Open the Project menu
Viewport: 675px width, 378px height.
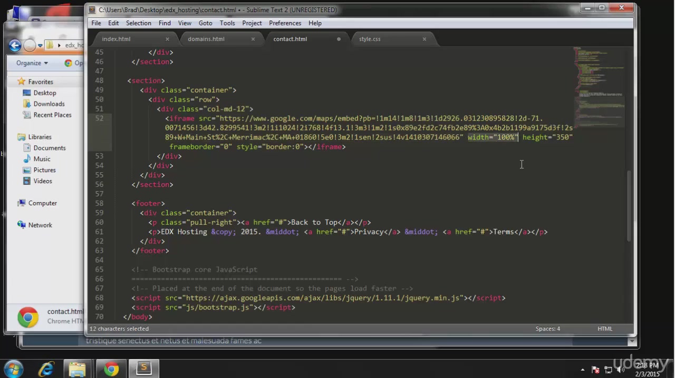(252, 23)
